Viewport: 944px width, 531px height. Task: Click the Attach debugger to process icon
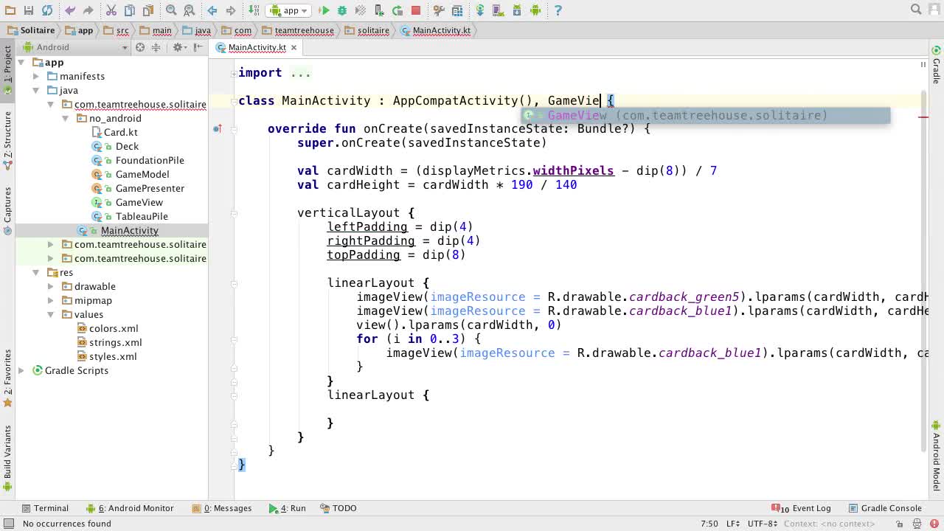point(379,10)
